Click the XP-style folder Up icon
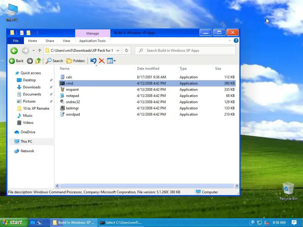Screen dimensions: 303x227 click(x=38, y=61)
